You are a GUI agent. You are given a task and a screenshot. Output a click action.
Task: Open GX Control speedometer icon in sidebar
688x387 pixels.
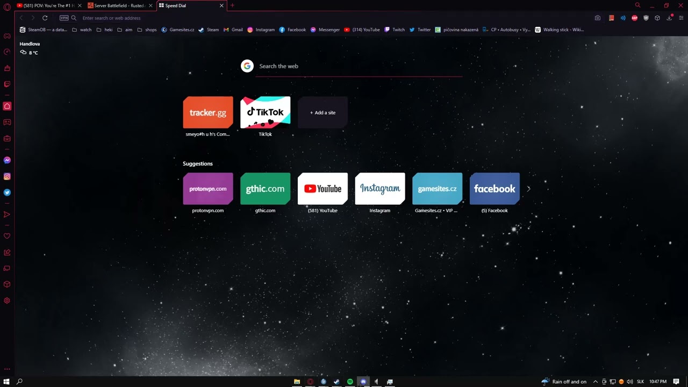[7, 52]
